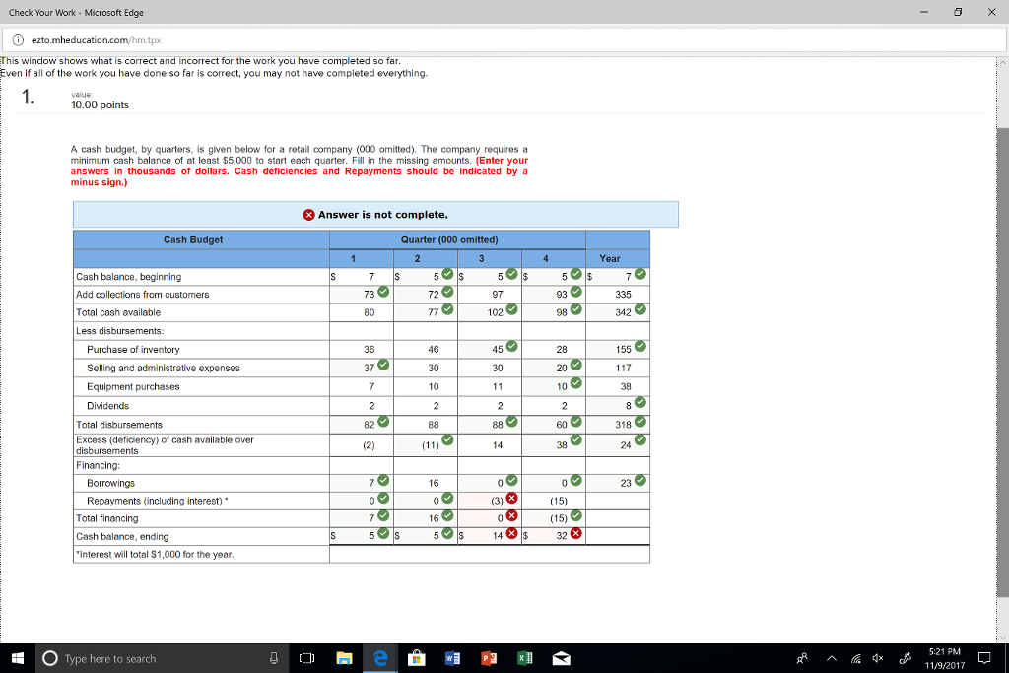Image resolution: width=1009 pixels, height=673 pixels.
Task: Click the muted volume icon in the system tray
Action: [x=877, y=658]
